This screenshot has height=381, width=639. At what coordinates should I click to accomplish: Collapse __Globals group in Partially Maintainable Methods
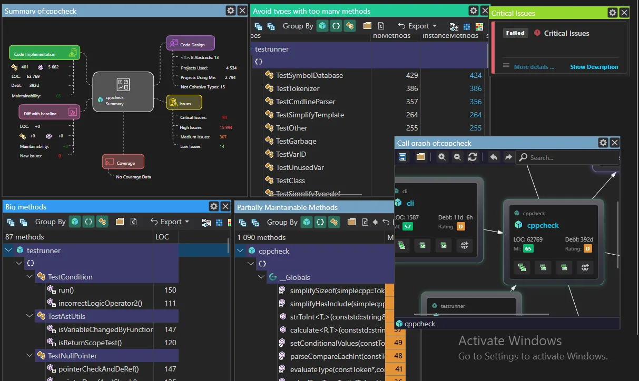click(262, 277)
